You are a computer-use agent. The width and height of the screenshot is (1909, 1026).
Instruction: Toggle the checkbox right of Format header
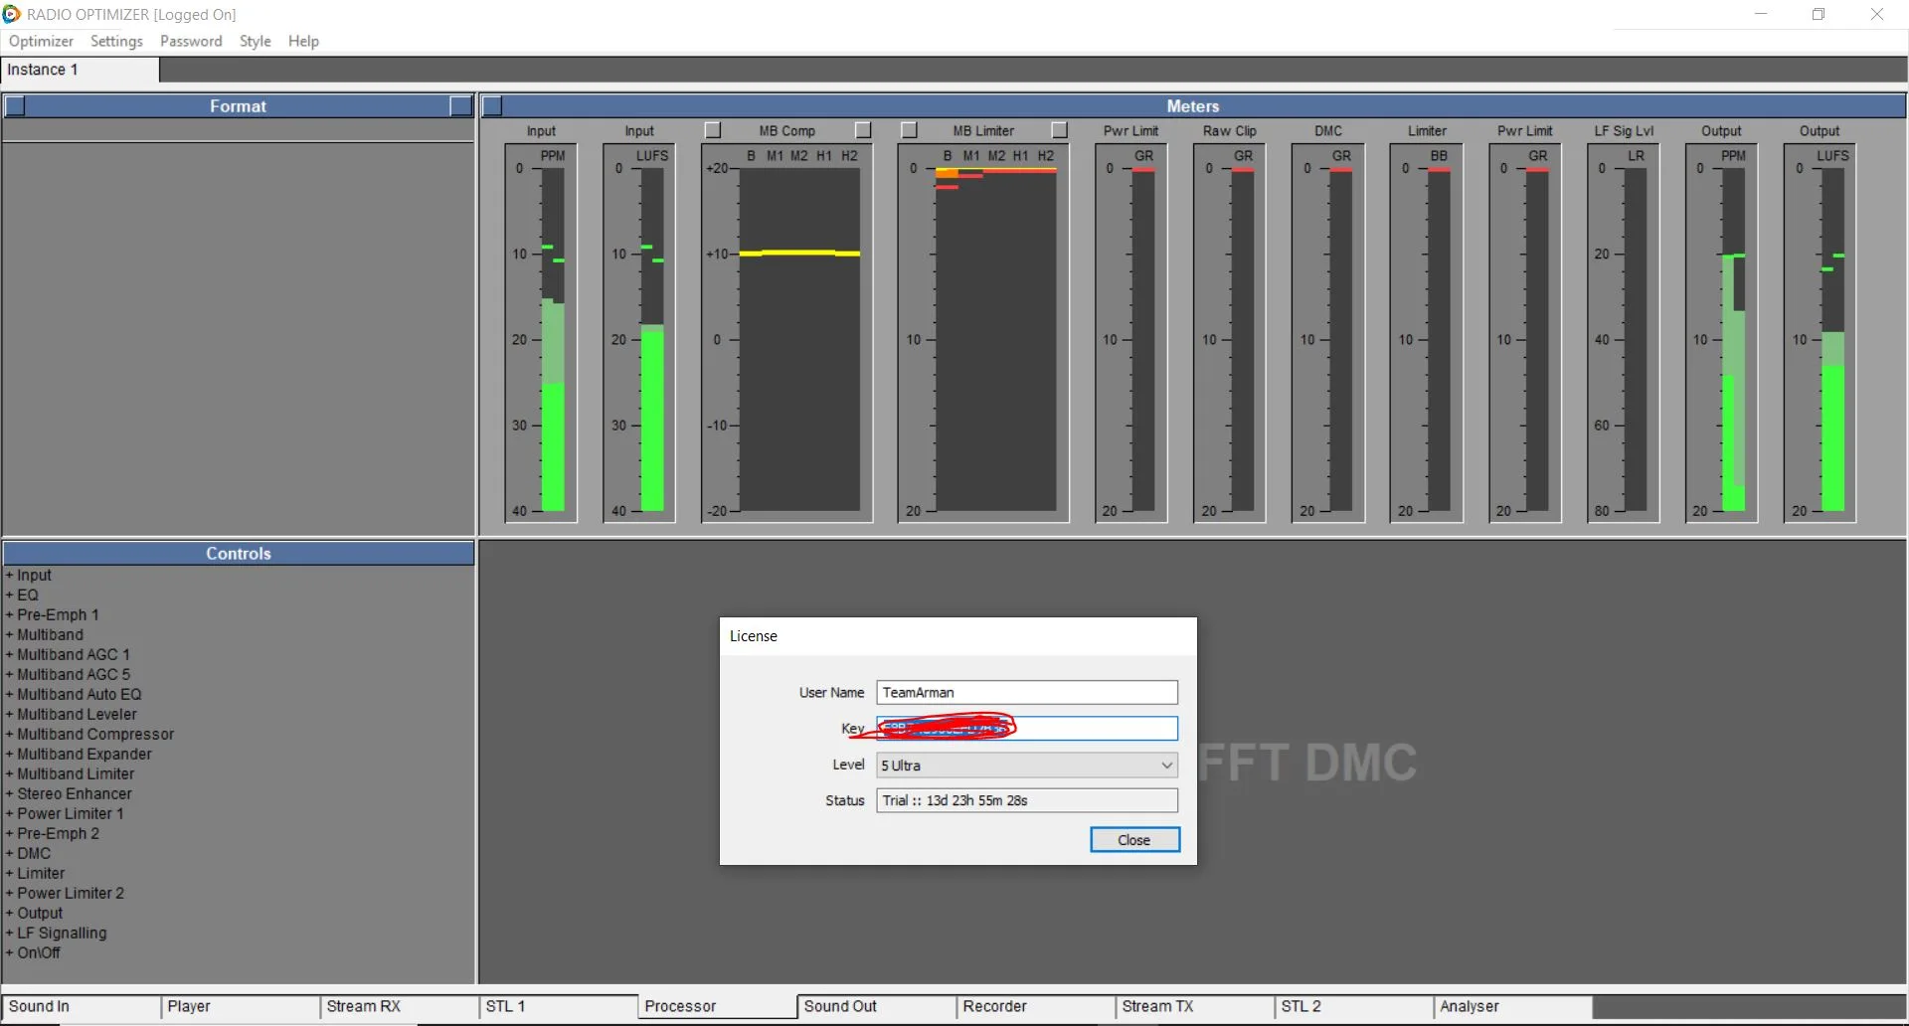460,106
